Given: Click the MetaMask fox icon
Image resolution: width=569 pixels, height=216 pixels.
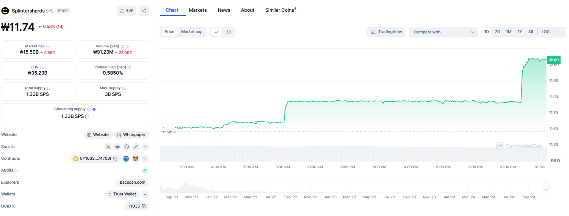Looking at the screenshot, I should (x=136, y=159).
